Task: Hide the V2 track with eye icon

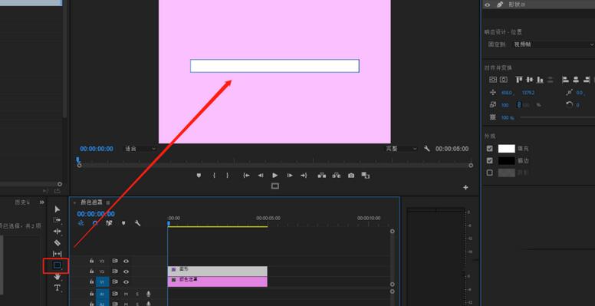Action: [x=126, y=271]
